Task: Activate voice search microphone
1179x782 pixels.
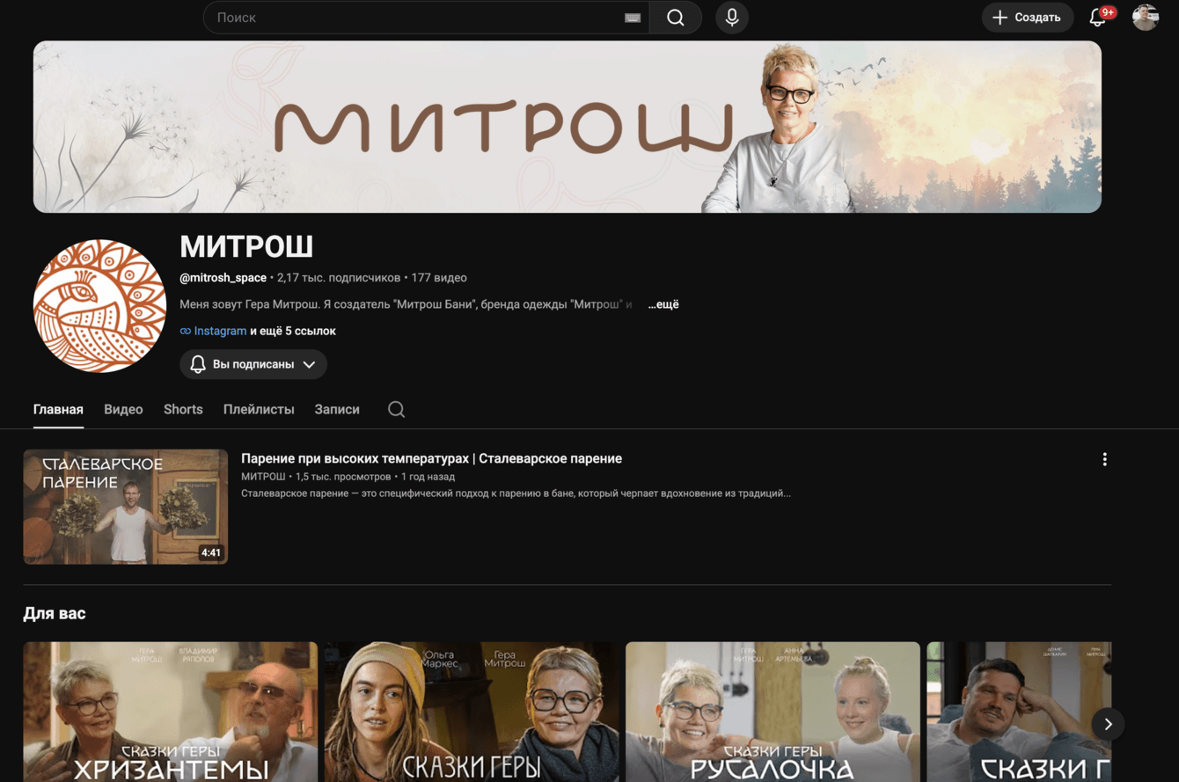Action: coord(731,18)
